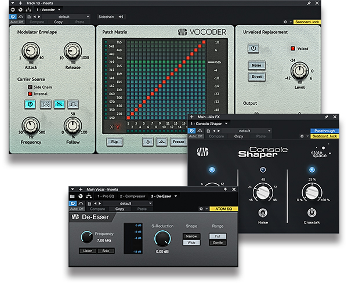Screen dimensions: 348x283
Task: Expand Track 13 Inserts window menu triangle
Action: click(x=13, y=3)
